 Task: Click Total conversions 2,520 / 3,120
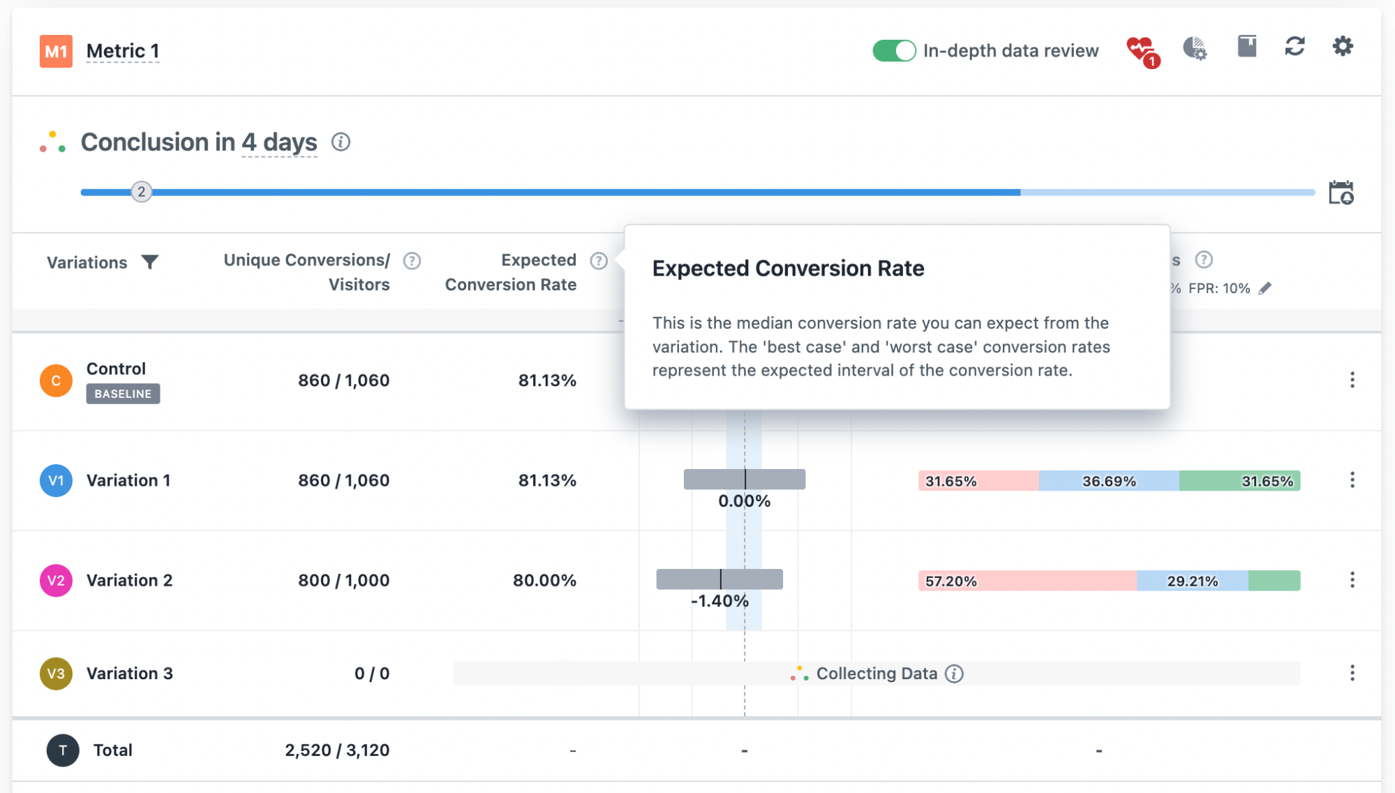[x=337, y=750]
